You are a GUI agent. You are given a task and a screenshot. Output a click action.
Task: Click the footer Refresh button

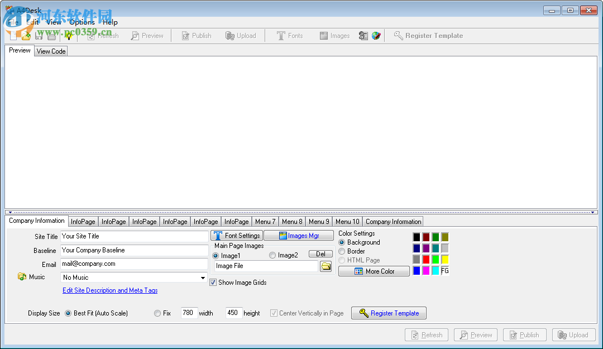[x=427, y=335]
